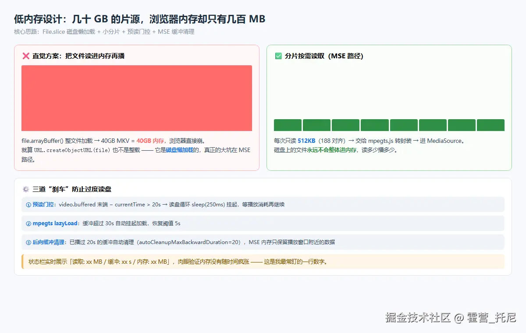This screenshot has width=526, height=333.
Task: Click the heading 三道"刹车"防止过度读盘
Action: point(72,189)
